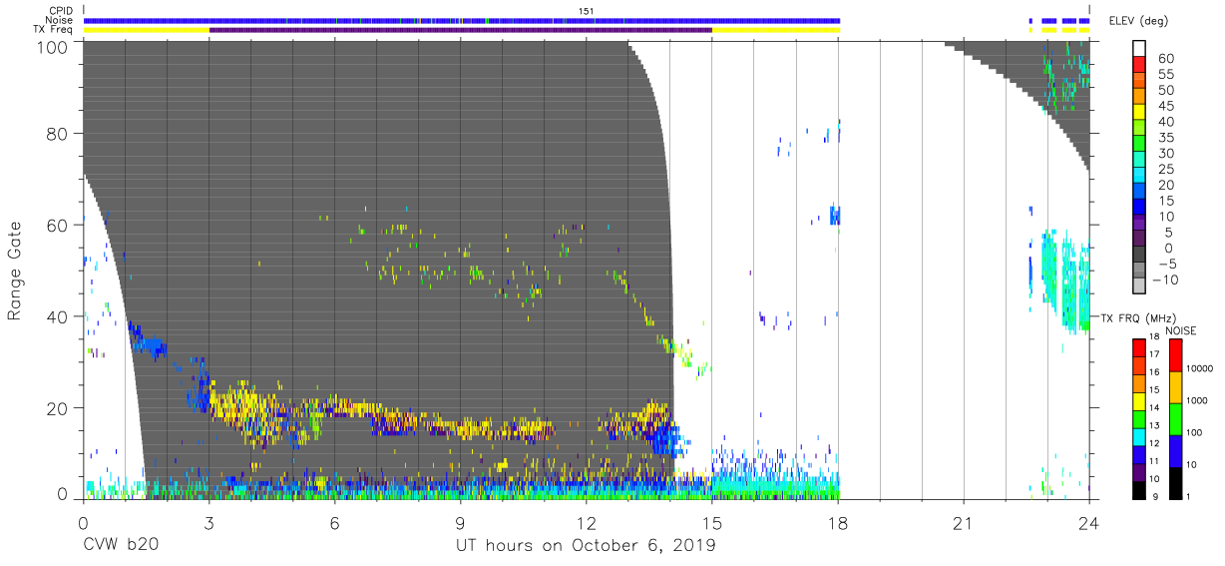Click the Noise row label
1225x566 pixels.
59,20
